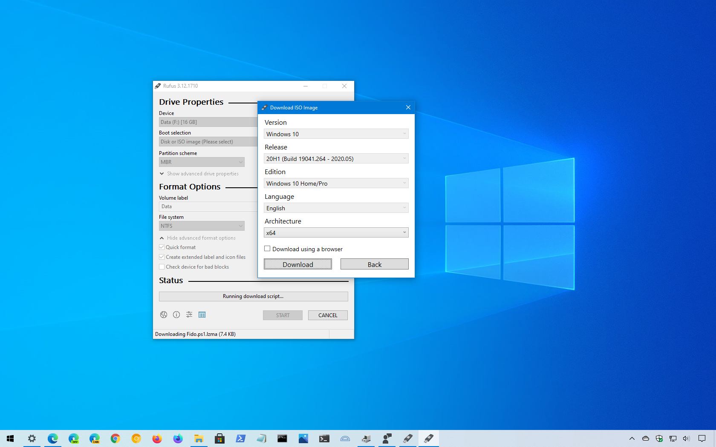Show hidden system tray icons
716x447 pixels.
632,438
